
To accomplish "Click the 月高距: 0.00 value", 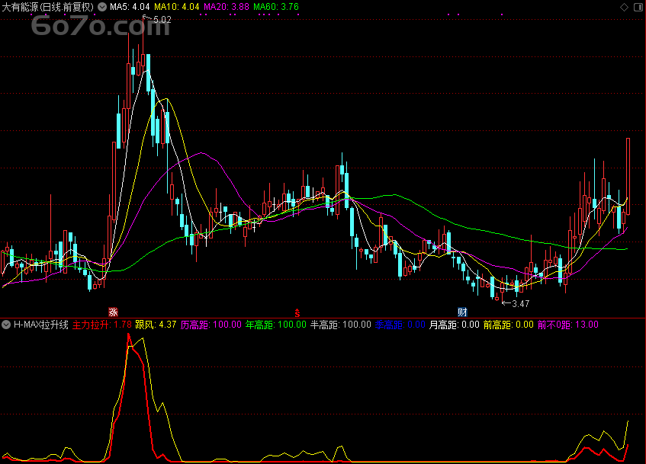I will [x=454, y=325].
